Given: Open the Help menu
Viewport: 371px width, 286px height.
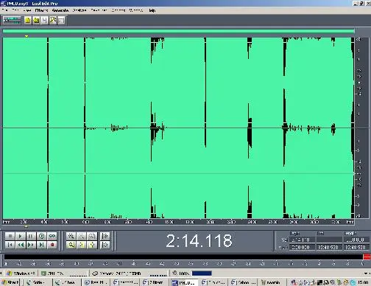Looking at the screenshot, I should click(x=152, y=10).
